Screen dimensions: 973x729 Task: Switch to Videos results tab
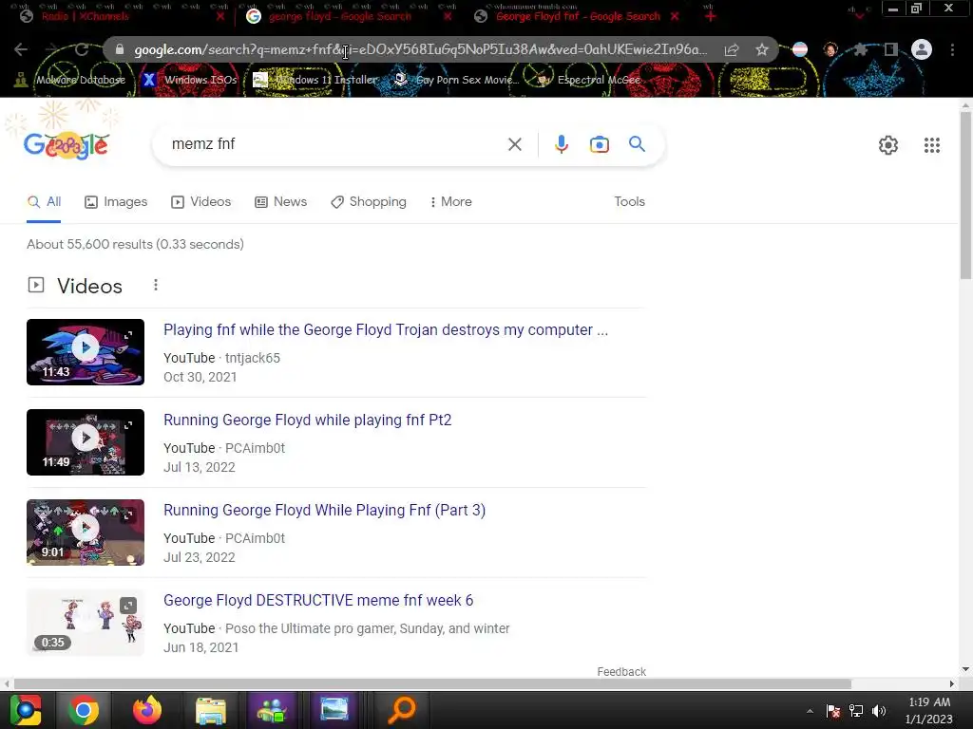coord(201,201)
